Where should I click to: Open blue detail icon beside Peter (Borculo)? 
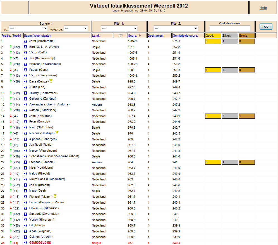tap(25, 122)
